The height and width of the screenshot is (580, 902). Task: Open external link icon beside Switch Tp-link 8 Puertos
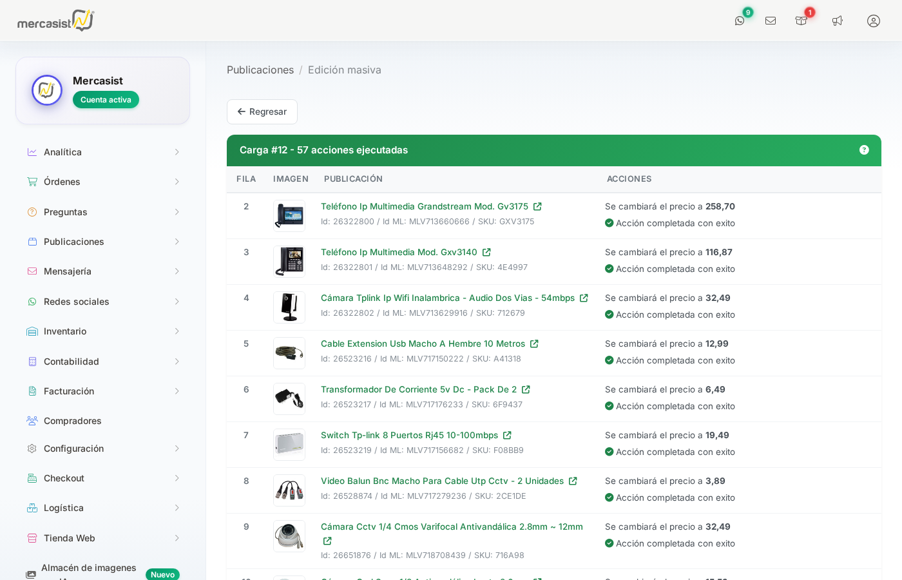(x=507, y=436)
